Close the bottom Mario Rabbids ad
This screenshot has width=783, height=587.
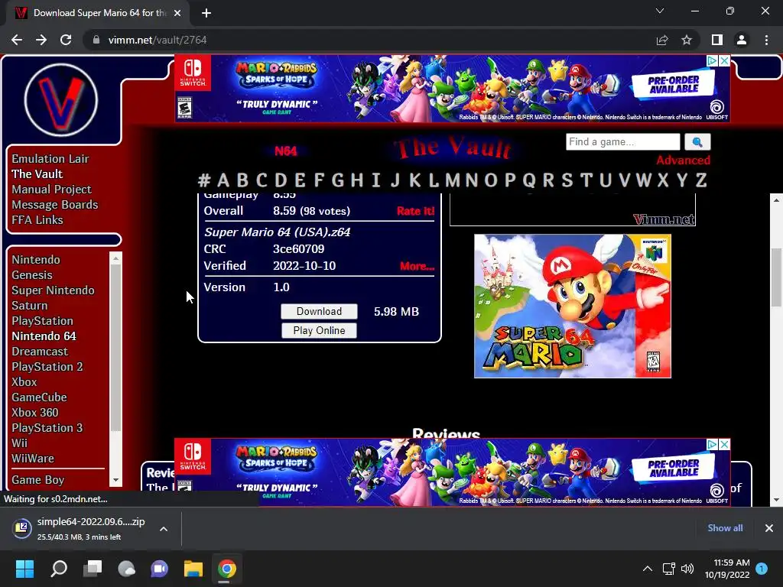click(725, 444)
